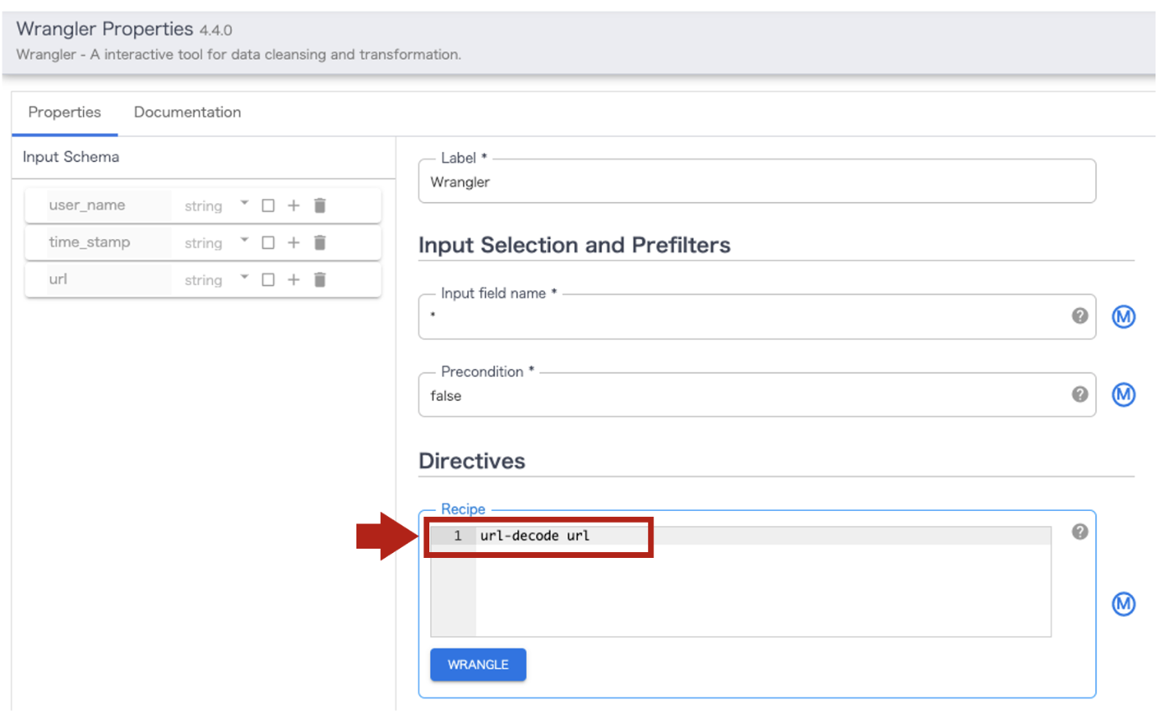Click the url field name in schema
Viewport: 1174px width, 714px height.
(x=58, y=279)
